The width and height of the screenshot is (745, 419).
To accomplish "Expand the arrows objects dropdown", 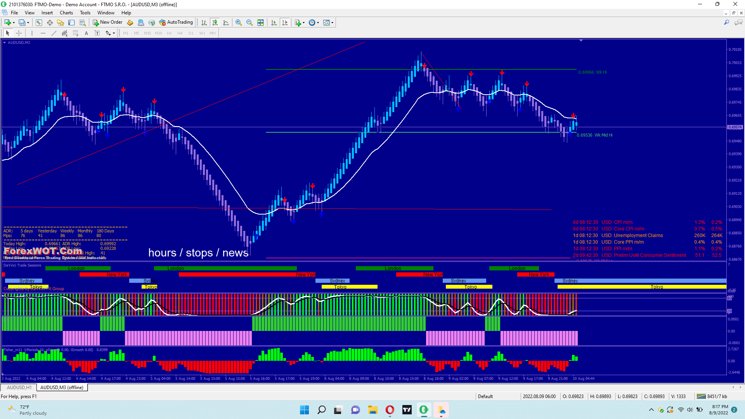I will click(x=114, y=33).
